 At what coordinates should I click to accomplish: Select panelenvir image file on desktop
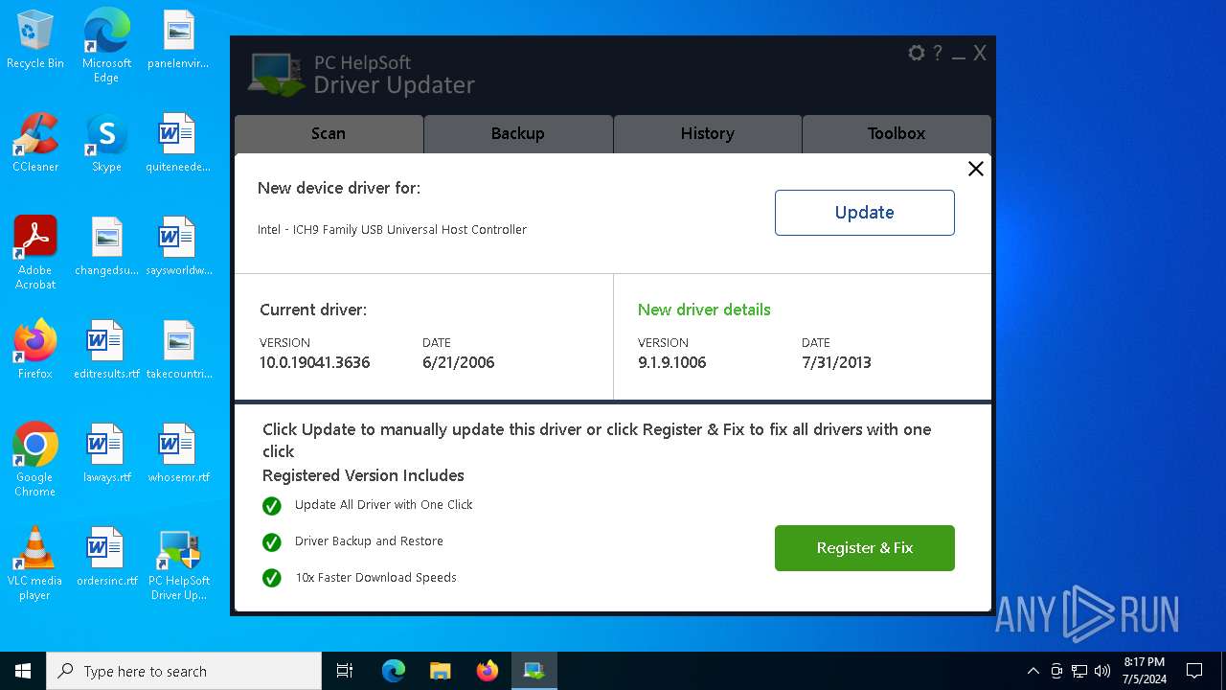178,40
